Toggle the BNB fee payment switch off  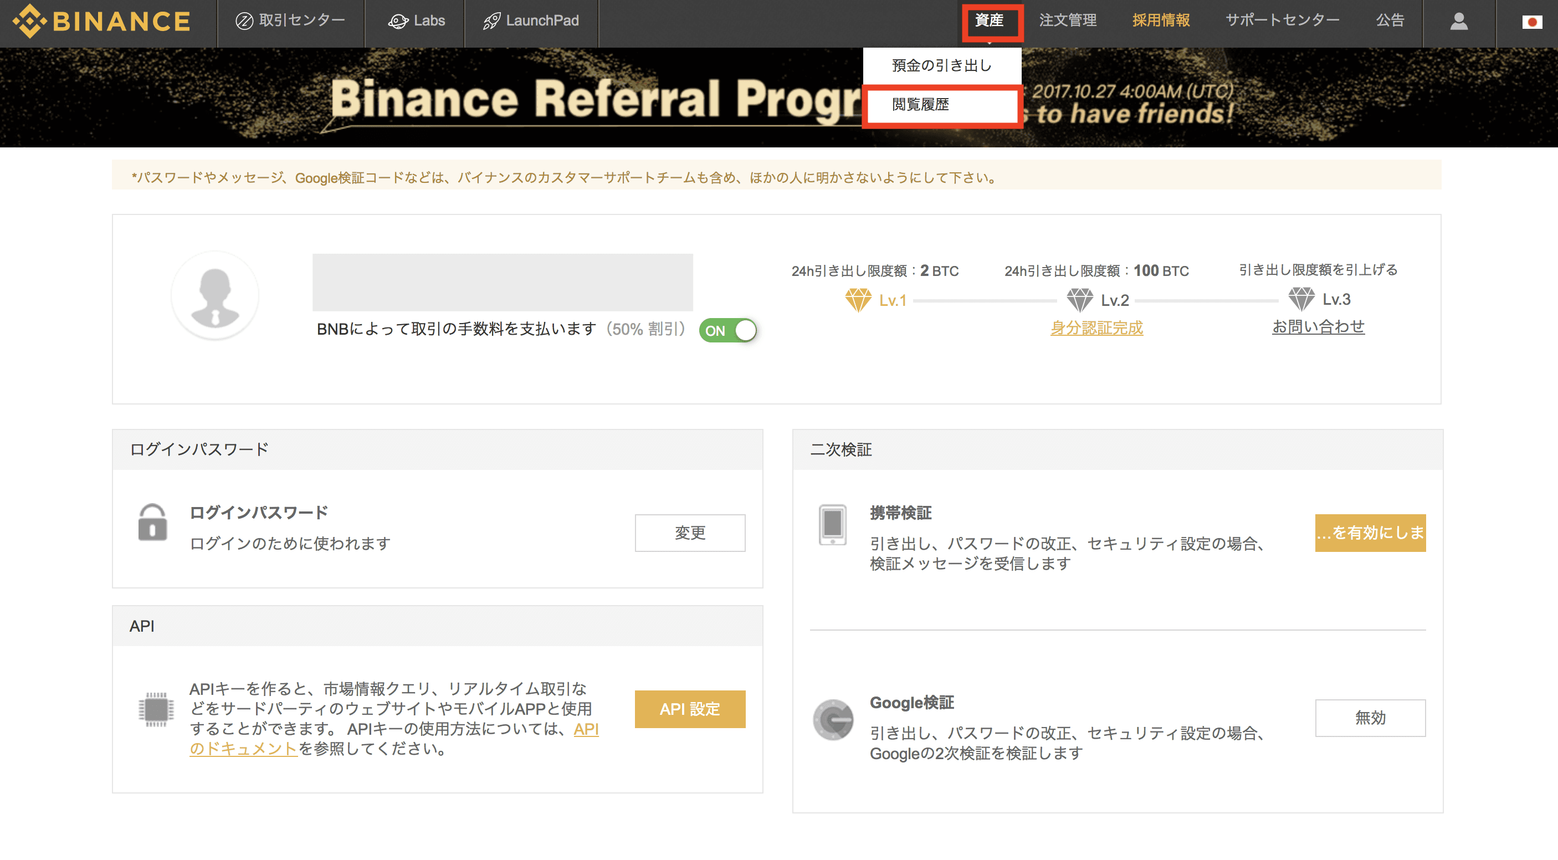(x=727, y=330)
